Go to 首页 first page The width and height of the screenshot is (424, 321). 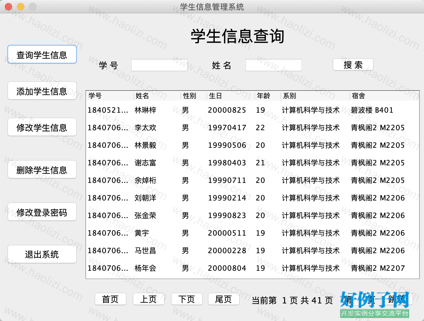110,299
